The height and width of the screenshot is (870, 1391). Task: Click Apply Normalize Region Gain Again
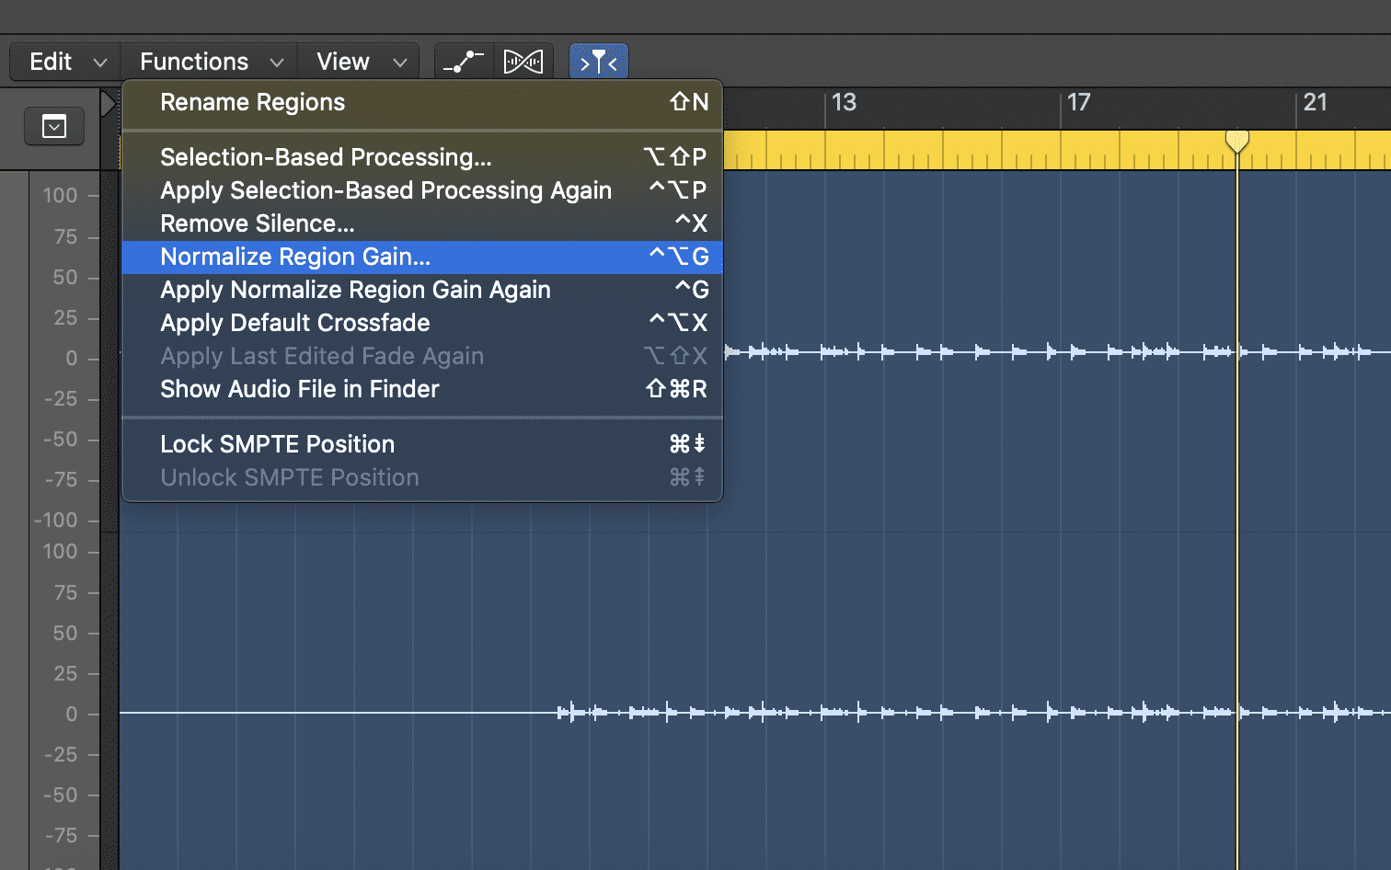(355, 290)
